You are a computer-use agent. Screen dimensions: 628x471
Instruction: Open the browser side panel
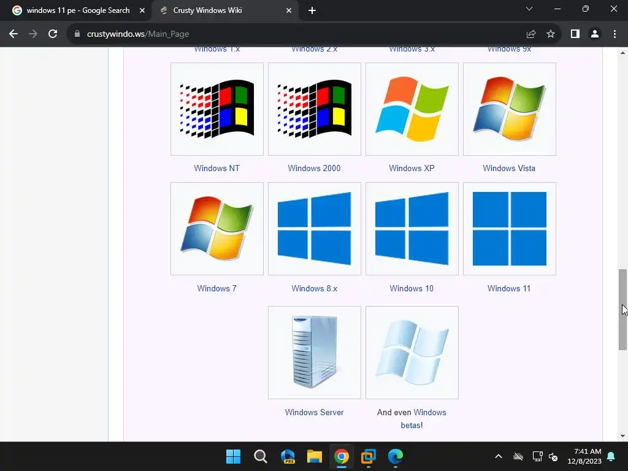pos(575,34)
